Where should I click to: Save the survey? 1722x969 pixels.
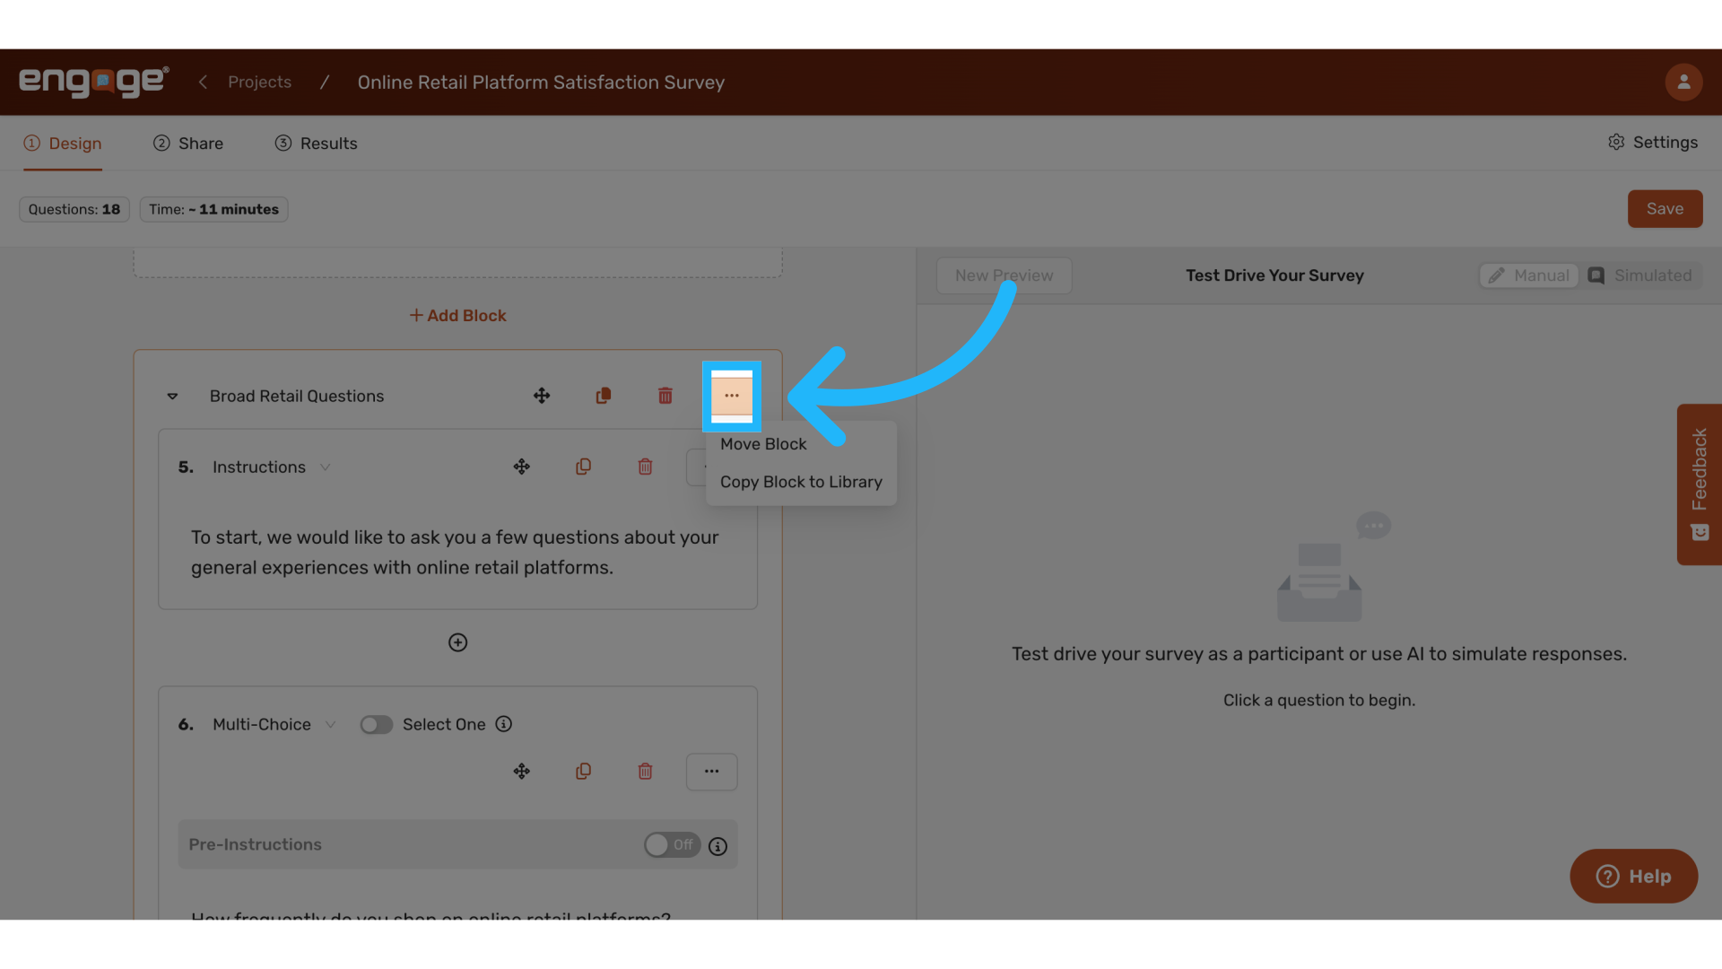click(1665, 209)
